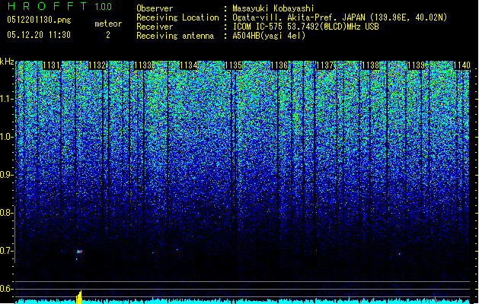The image size is (479, 304).
Task: Click the 1139 time marker
Action: (x=416, y=65)
